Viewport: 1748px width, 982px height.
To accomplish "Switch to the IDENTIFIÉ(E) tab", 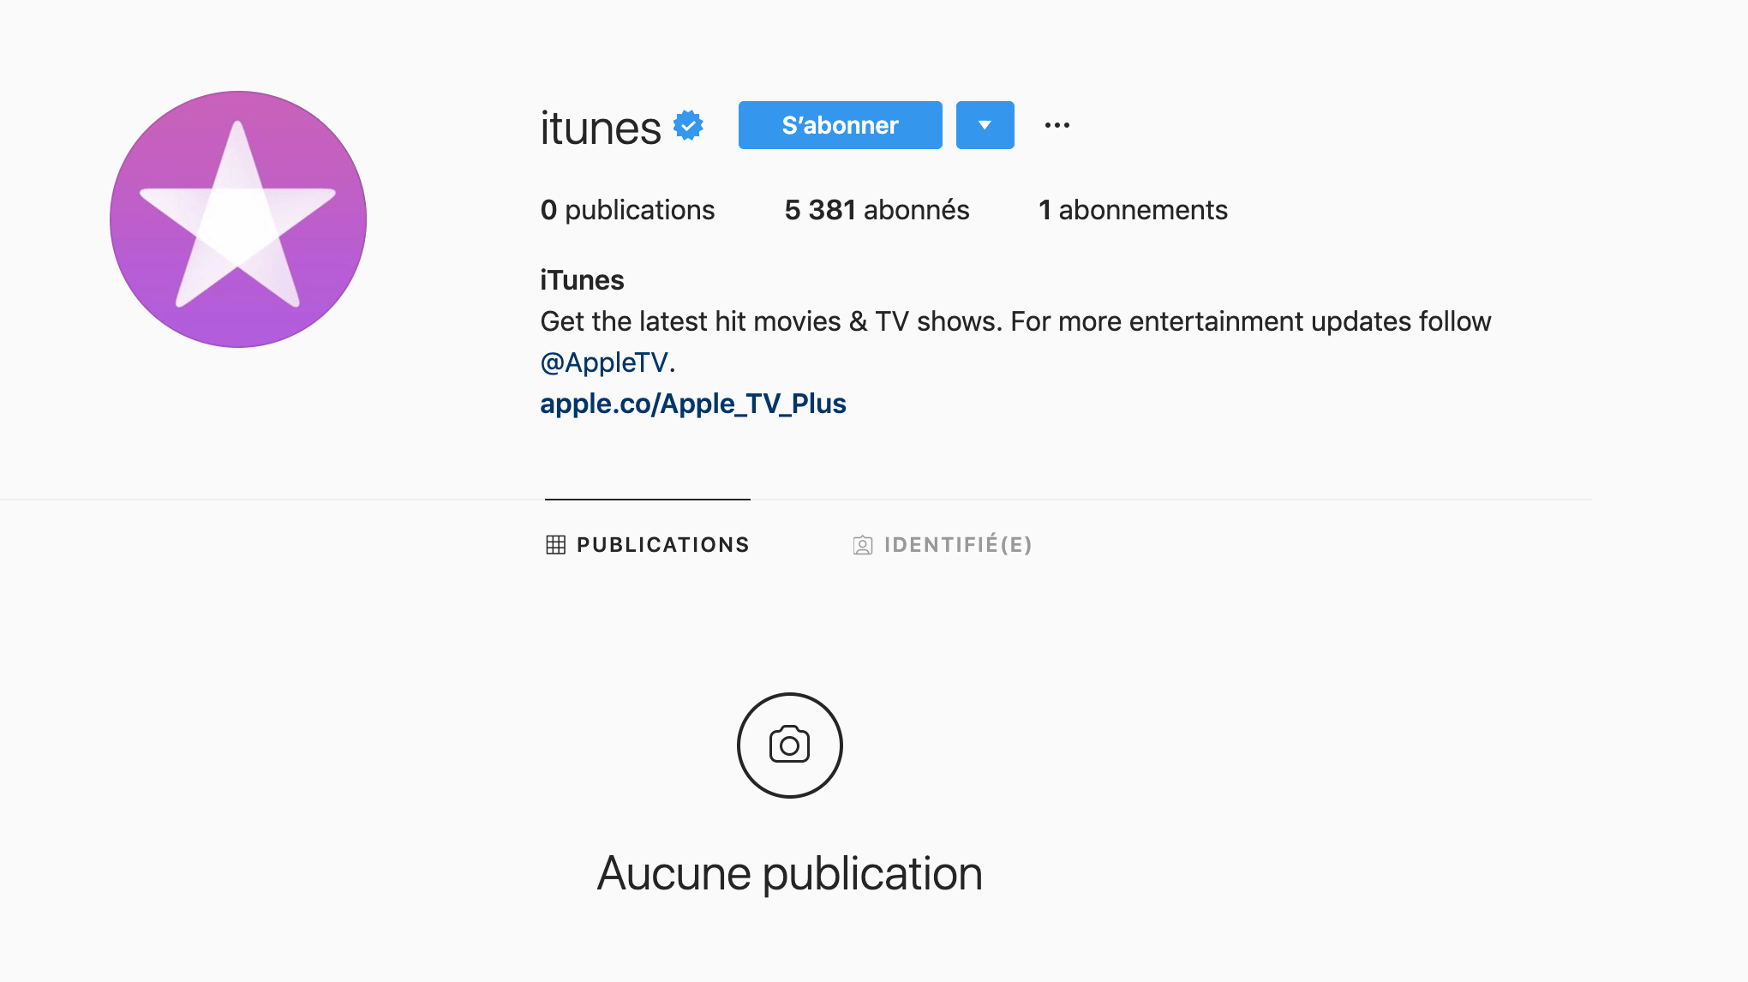I will click(x=943, y=545).
